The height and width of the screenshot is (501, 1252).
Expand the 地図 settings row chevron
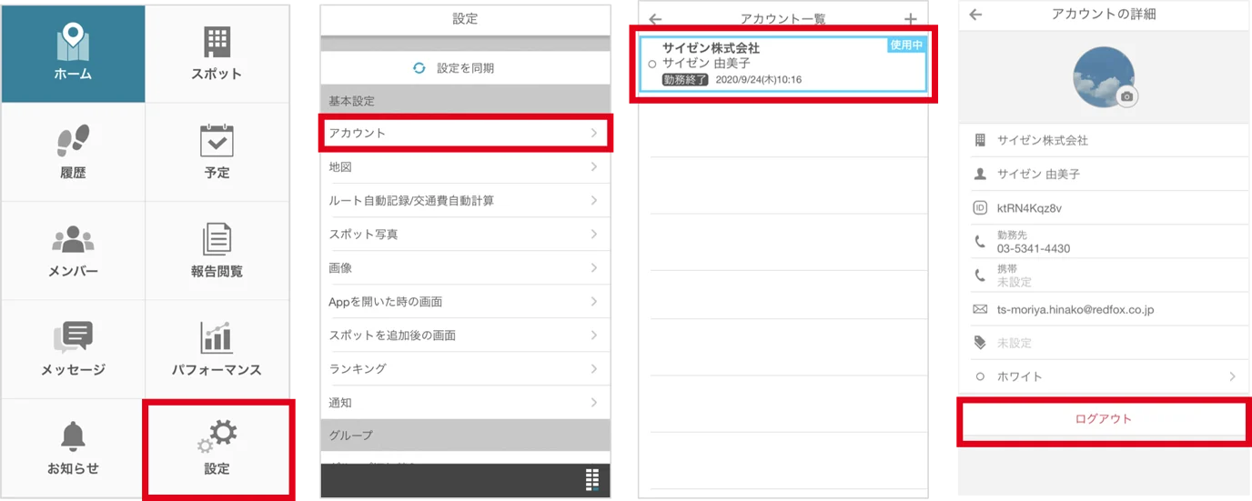pyautogui.click(x=594, y=166)
